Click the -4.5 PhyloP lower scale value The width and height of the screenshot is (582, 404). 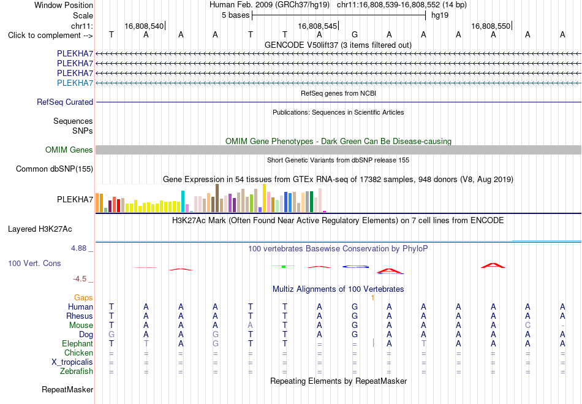pyautogui.click(x=80, y=279)
